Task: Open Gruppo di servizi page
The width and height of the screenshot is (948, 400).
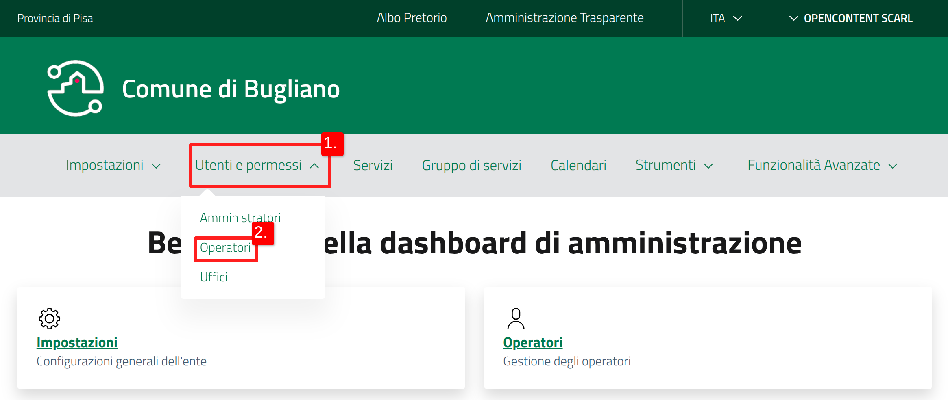Action: pos(471,166)
